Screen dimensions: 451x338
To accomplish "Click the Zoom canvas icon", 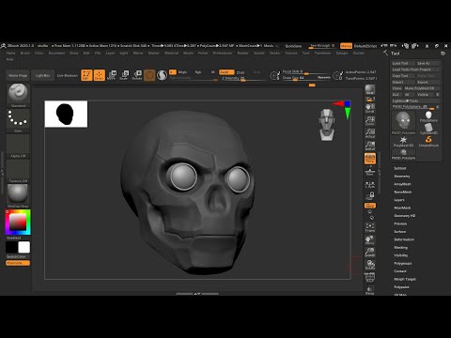I will [x=370, y=121].
